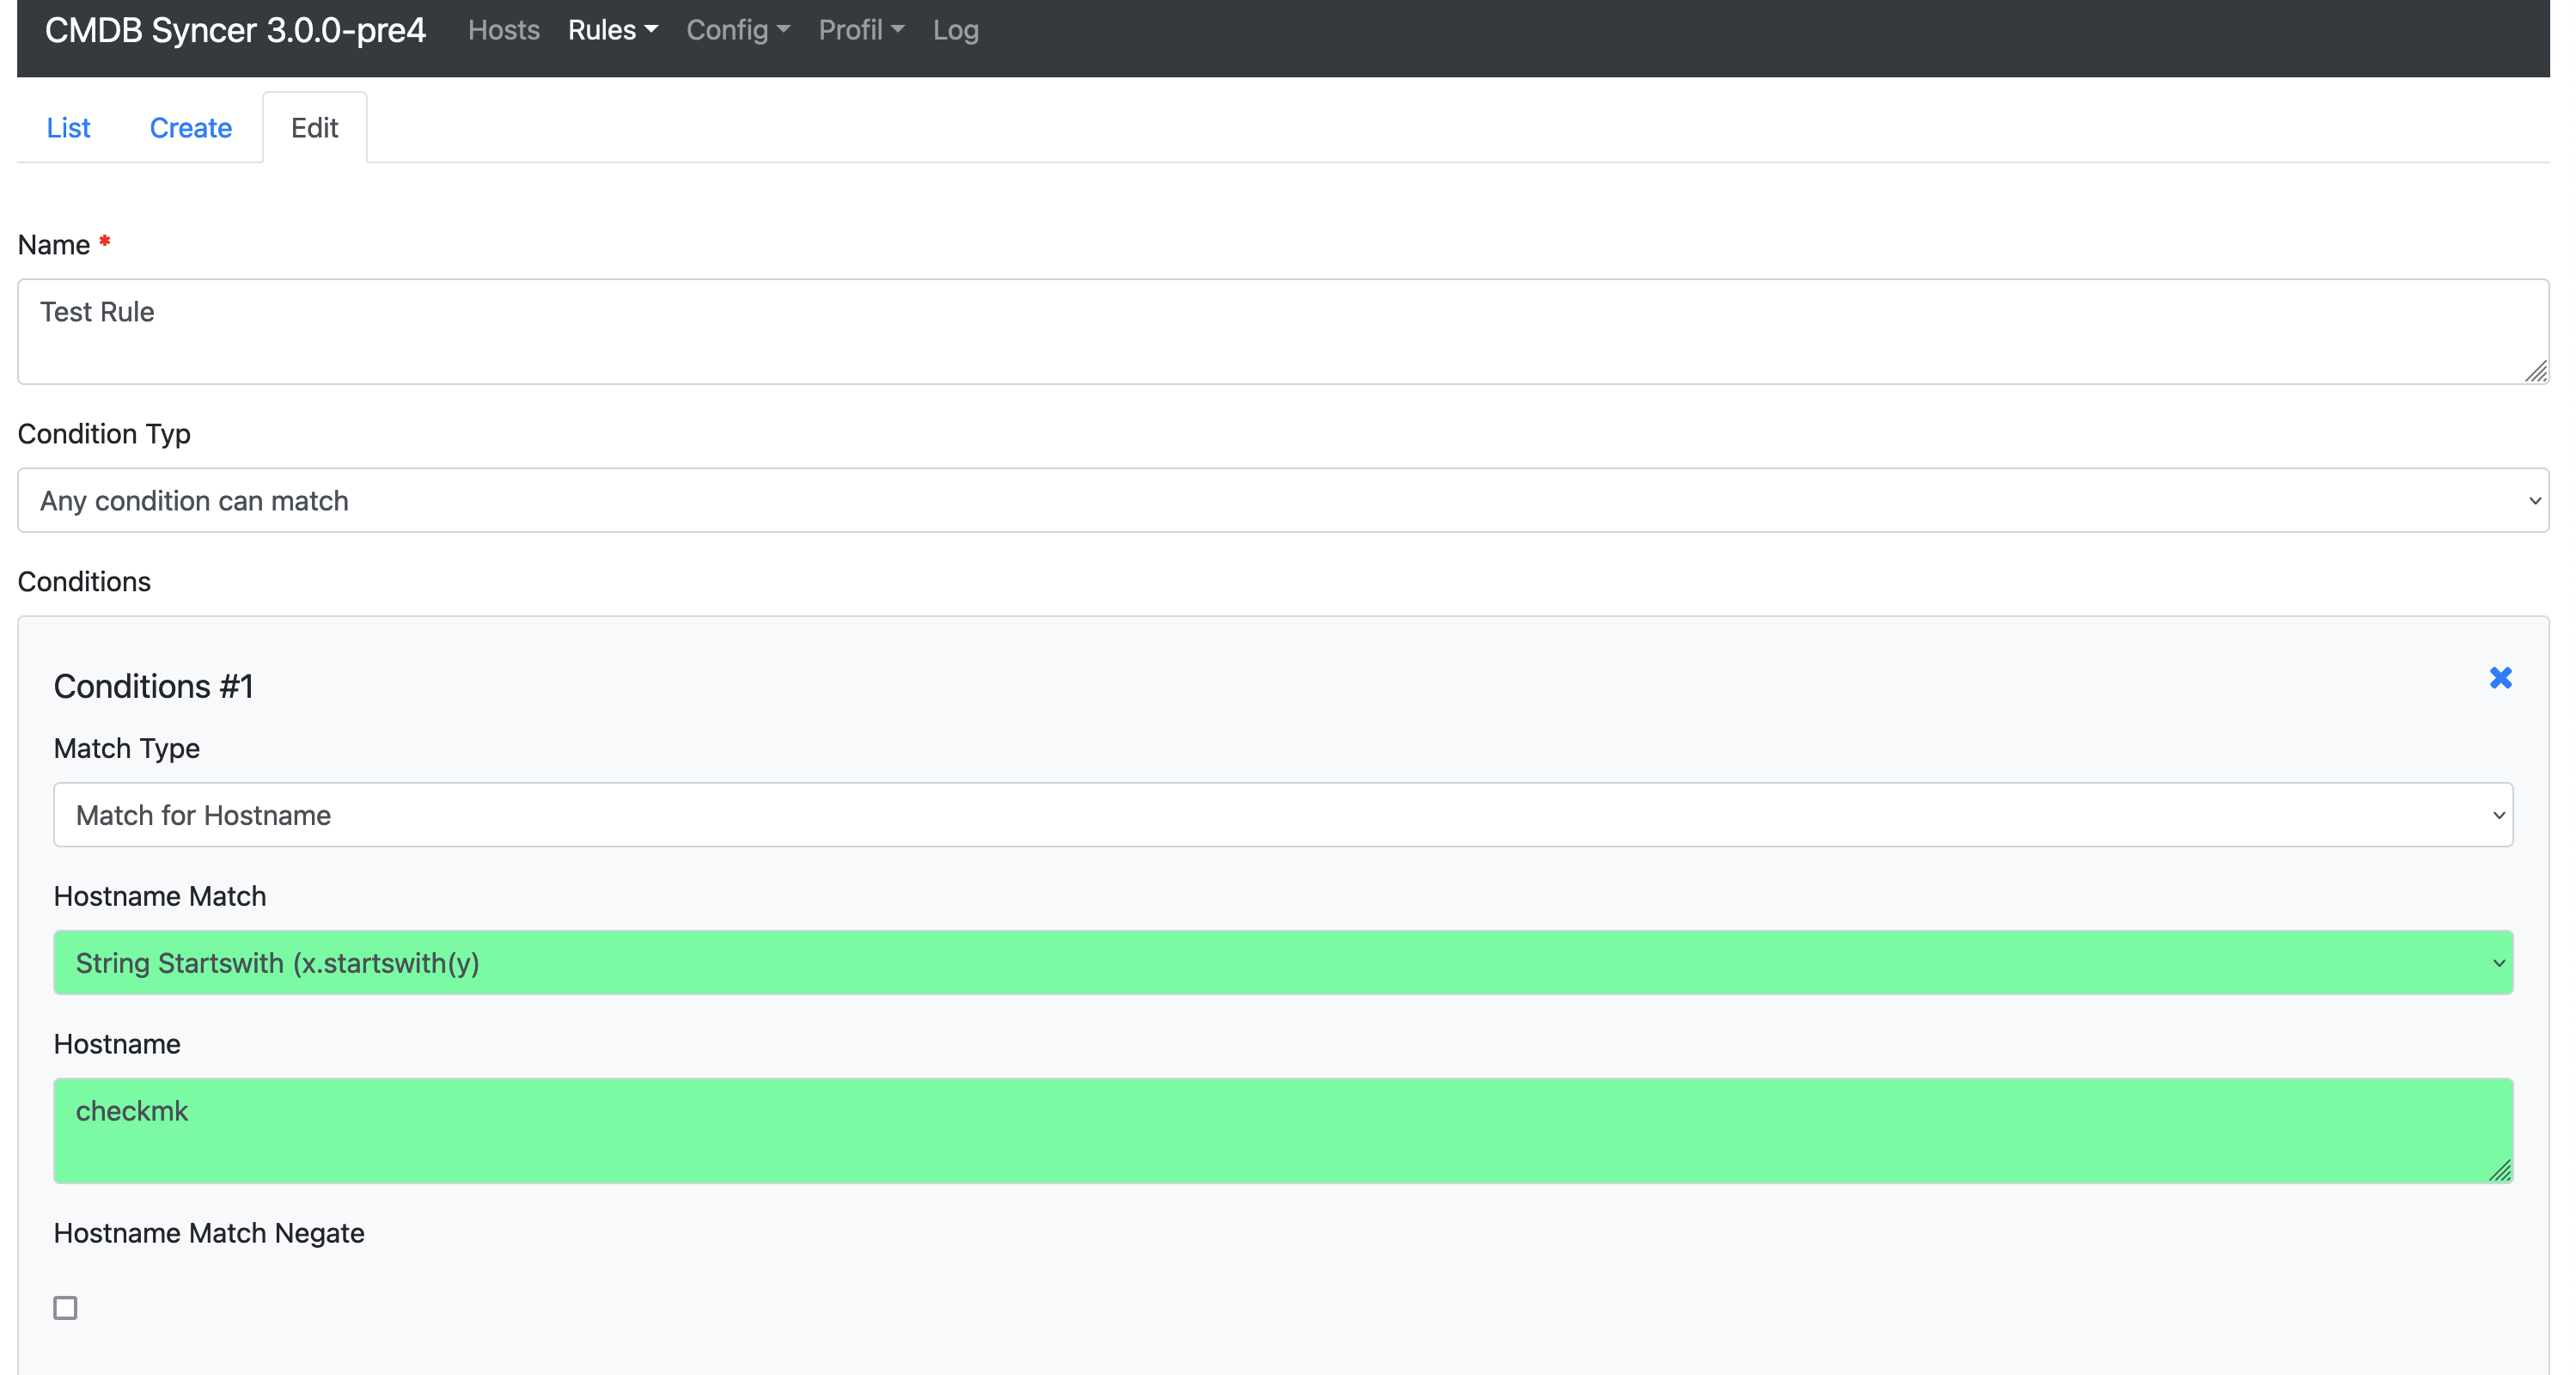
Task: Switch to the Create tab
Action: [190, 128]
